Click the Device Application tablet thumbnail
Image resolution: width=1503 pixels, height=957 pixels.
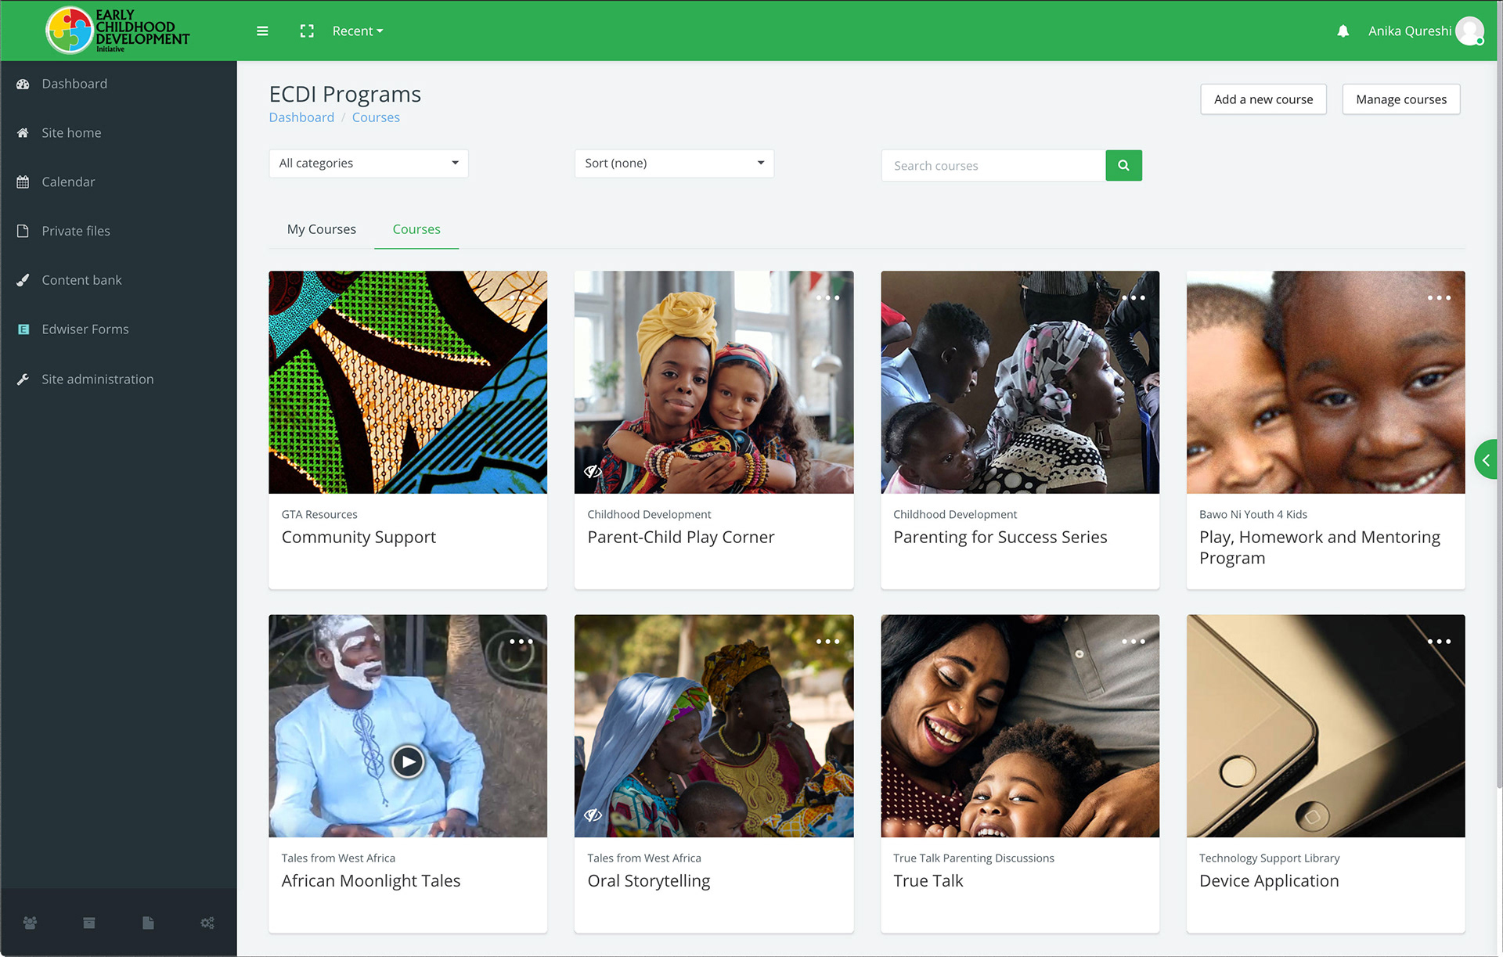1325,726
